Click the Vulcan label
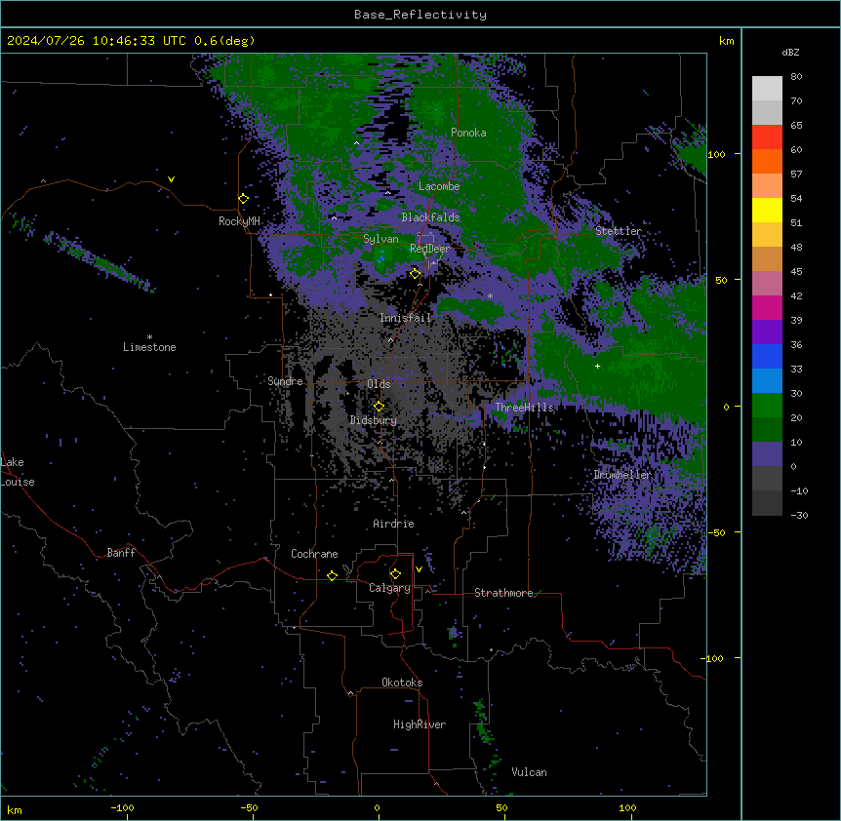 point(530,772)
